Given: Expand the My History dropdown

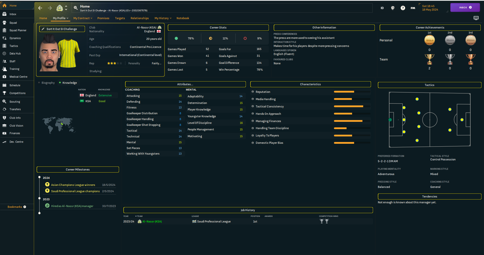Looking at the screenshot, I should click(x=163, y=18).
